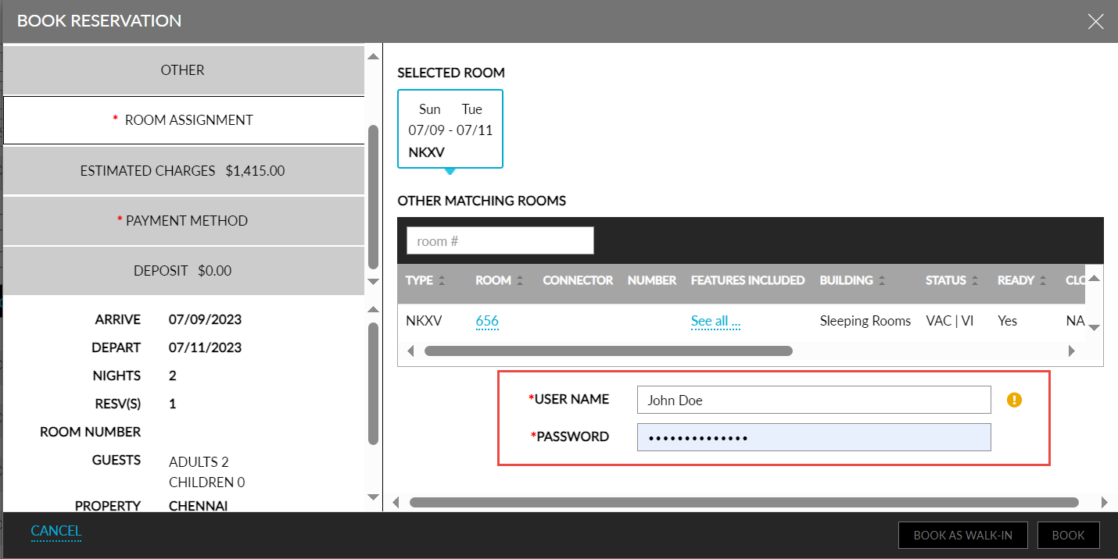Click the See all ... features link
The height and width of the screenshot is (559, 1118).
[x=715, y=321]
